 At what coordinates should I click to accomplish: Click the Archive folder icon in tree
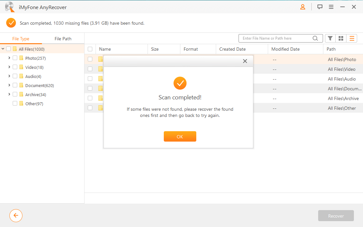[21, 95]
